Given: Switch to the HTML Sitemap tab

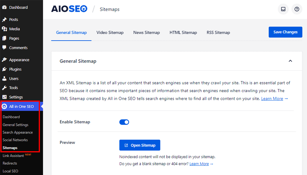Looking at the screenshot, I should (x=183, y=33).
